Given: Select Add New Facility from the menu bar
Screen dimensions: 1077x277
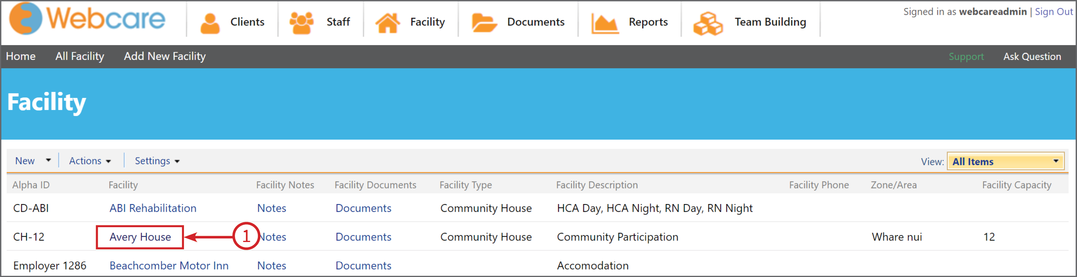Looking at the screenshot, I should point(165,56).
